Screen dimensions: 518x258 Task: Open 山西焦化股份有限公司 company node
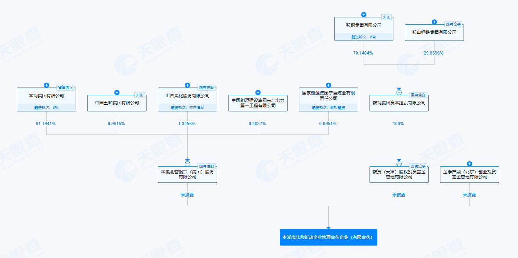tap(187, 100)
